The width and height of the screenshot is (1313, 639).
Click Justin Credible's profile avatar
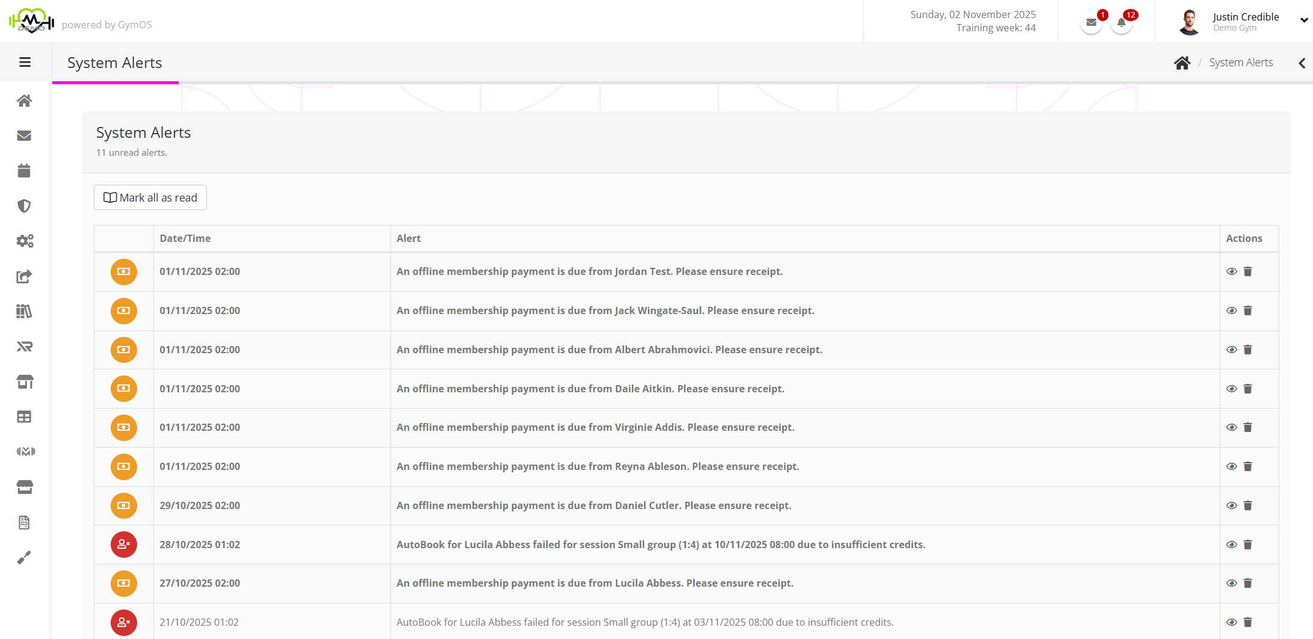coord(1188,22)
